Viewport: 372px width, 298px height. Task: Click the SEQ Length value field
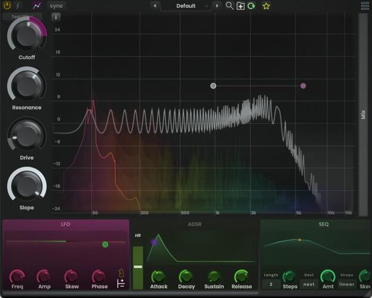click(x=271, y=284)
